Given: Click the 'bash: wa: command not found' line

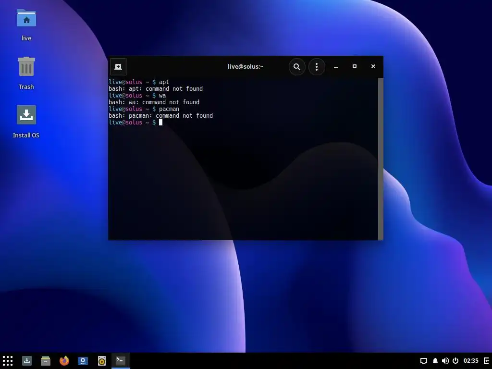Looking at the screenshot, I should [154, 102].
